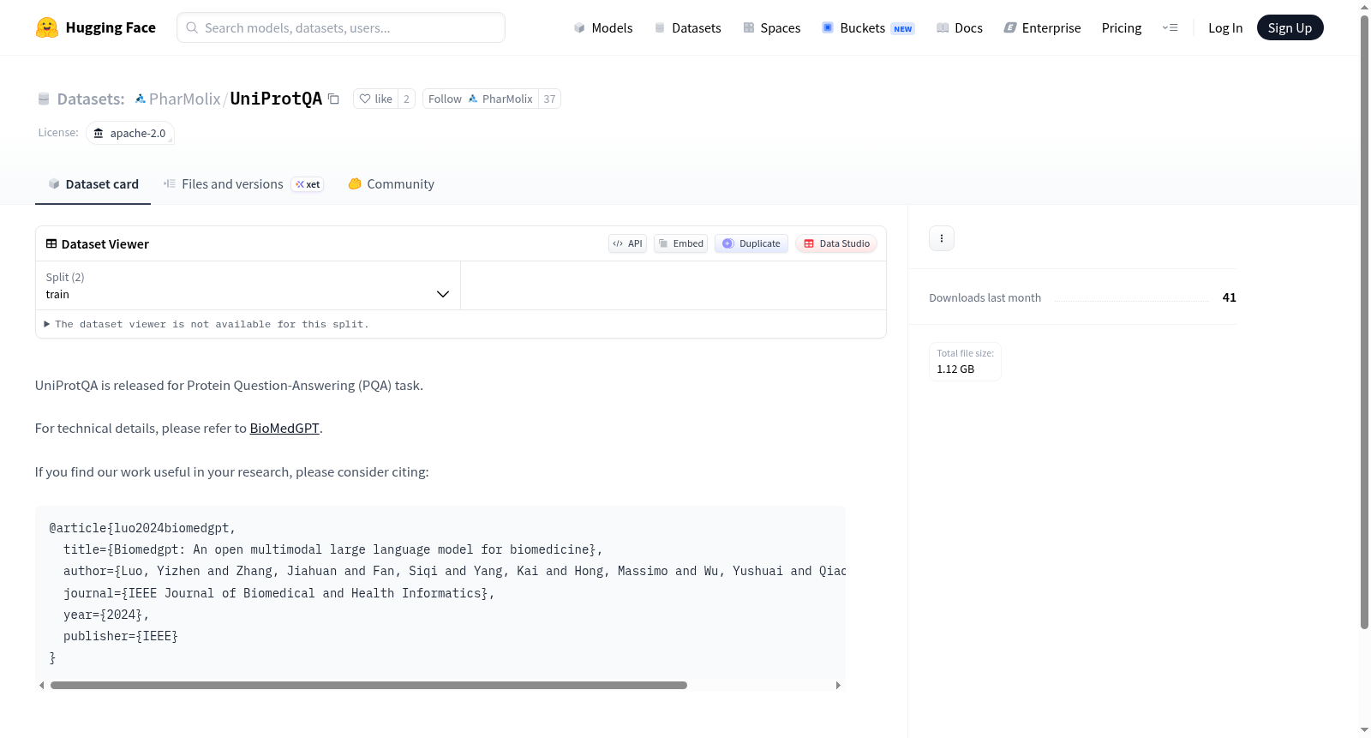This screenshot has width=1371, height=738.
Task: Click the Downloads last month value 41
Action: [1229, 297]
